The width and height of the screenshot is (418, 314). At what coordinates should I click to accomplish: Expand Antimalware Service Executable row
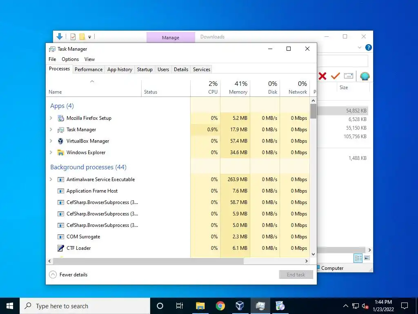point(51,179)
